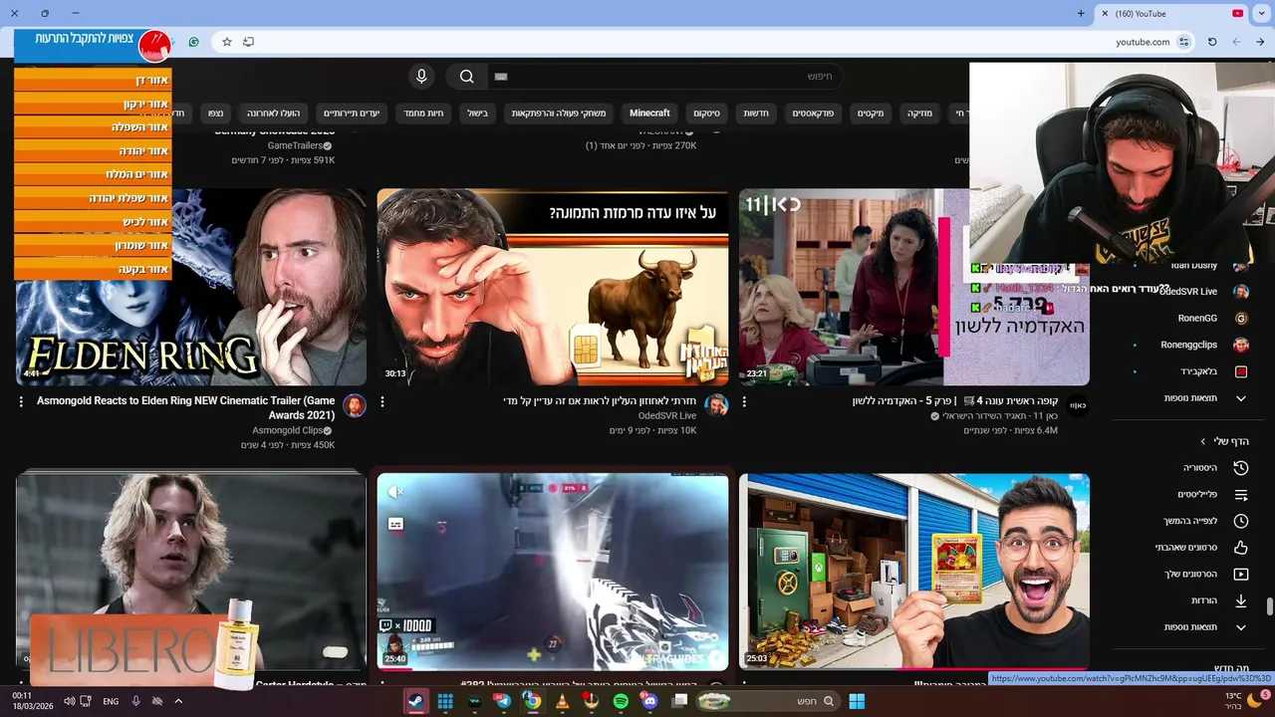This screenshot has height=717, width=1275.
Task: Open OdedSVR Live channel avatar under video
Action: tap(716, 405)
